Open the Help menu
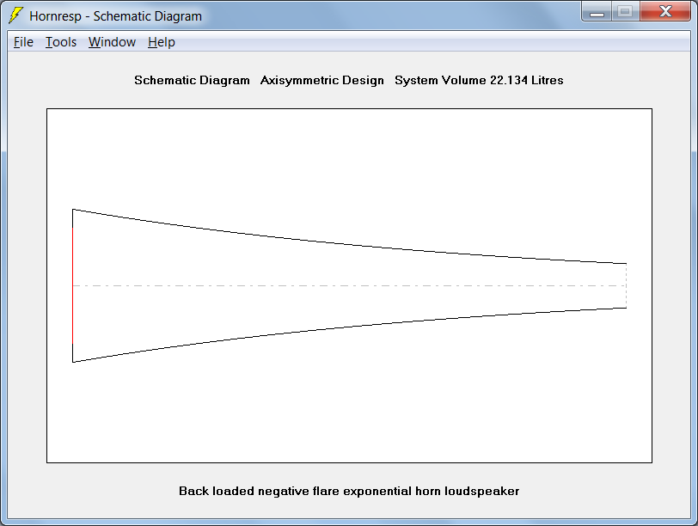Image resolution: width=698 pixels, height=526 pixels. (x=161, y=42)
